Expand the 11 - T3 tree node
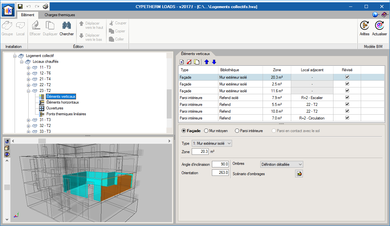This screenshot has width=390, height=226. coord(28,67)
